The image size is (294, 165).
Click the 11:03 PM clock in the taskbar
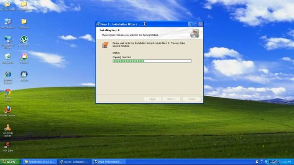[x=286, y=162]
